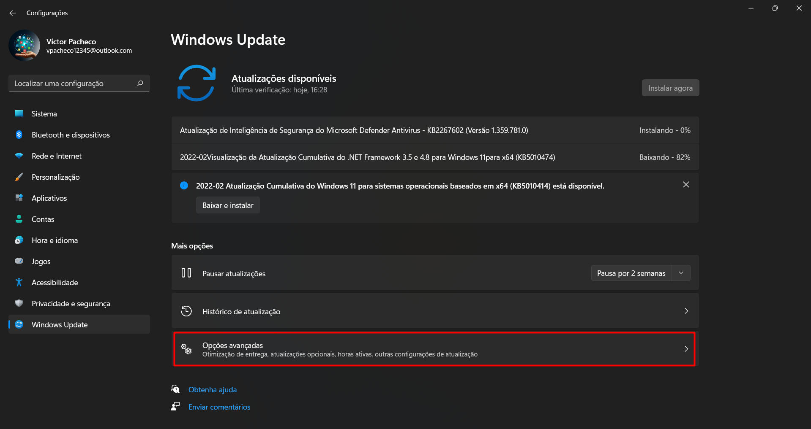Click the Privacidade e segurança shield icon
Viewport: 811px width, 429px height.
[19, 303]
